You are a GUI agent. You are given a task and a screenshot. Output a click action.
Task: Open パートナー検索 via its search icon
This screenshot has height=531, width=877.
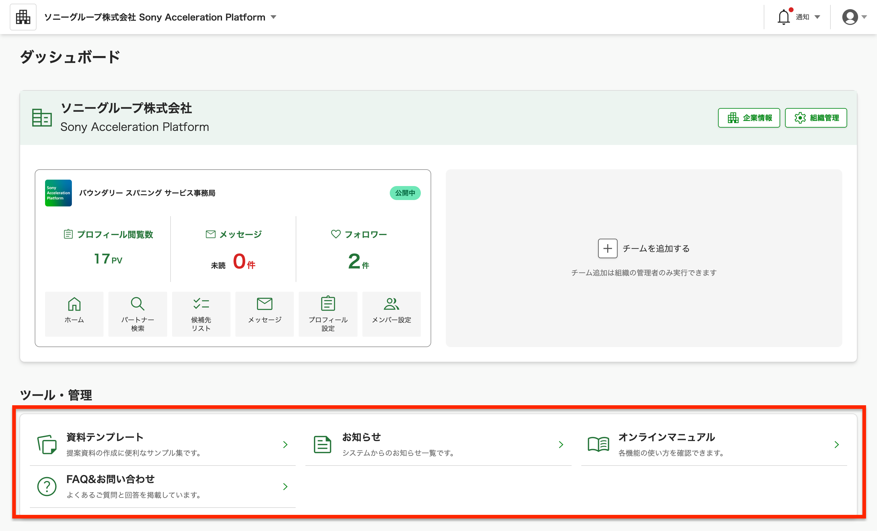pyautogui.click(x=137, y=304)
